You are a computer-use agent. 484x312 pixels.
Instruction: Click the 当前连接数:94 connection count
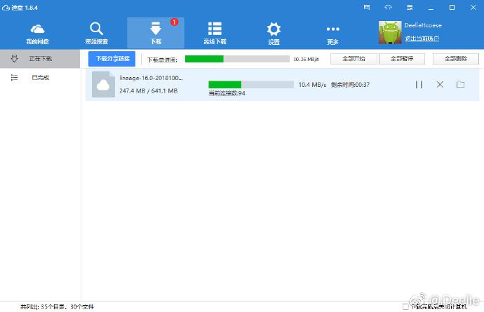coord(227,93)
